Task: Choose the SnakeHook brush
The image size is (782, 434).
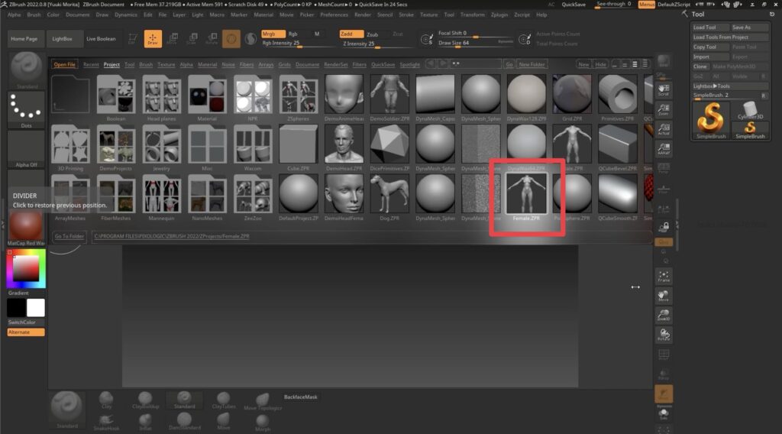Action: (107, 420)
